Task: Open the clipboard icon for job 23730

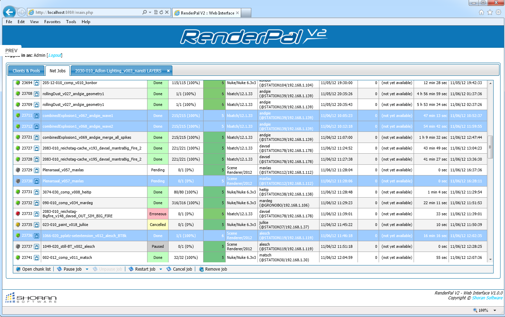Action: point(37,181)
